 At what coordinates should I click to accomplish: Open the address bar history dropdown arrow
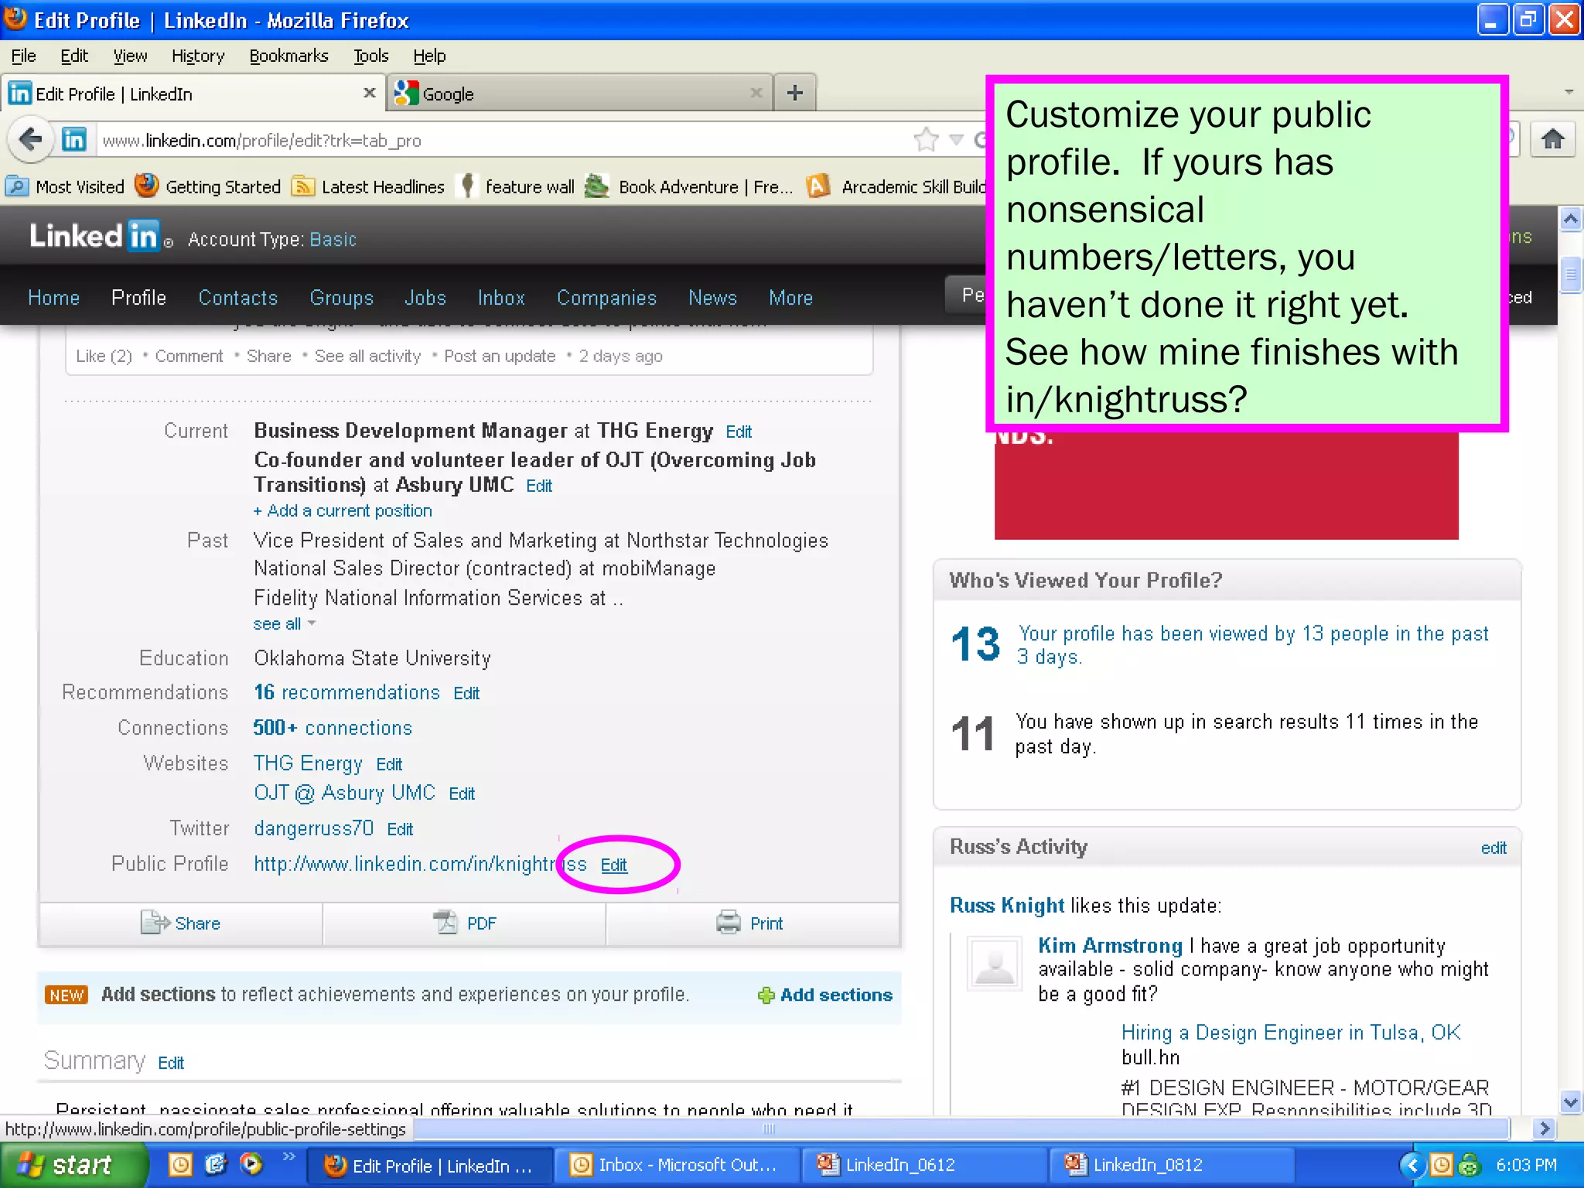(x=957, y=140)
